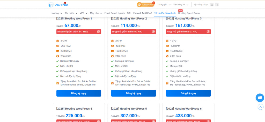Copy H5Q code for Hosting WordPress 1
265x122 pixels.
(x=99, y=32)
